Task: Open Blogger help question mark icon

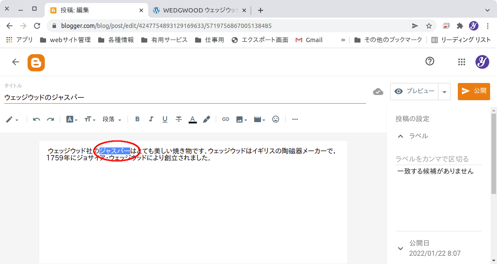Action: pyautogui.click(x=429, y=61)
